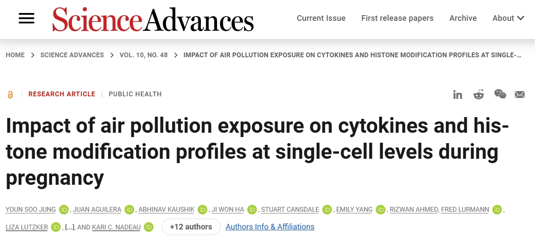Expand the +12 authors list

coord(191,227)
